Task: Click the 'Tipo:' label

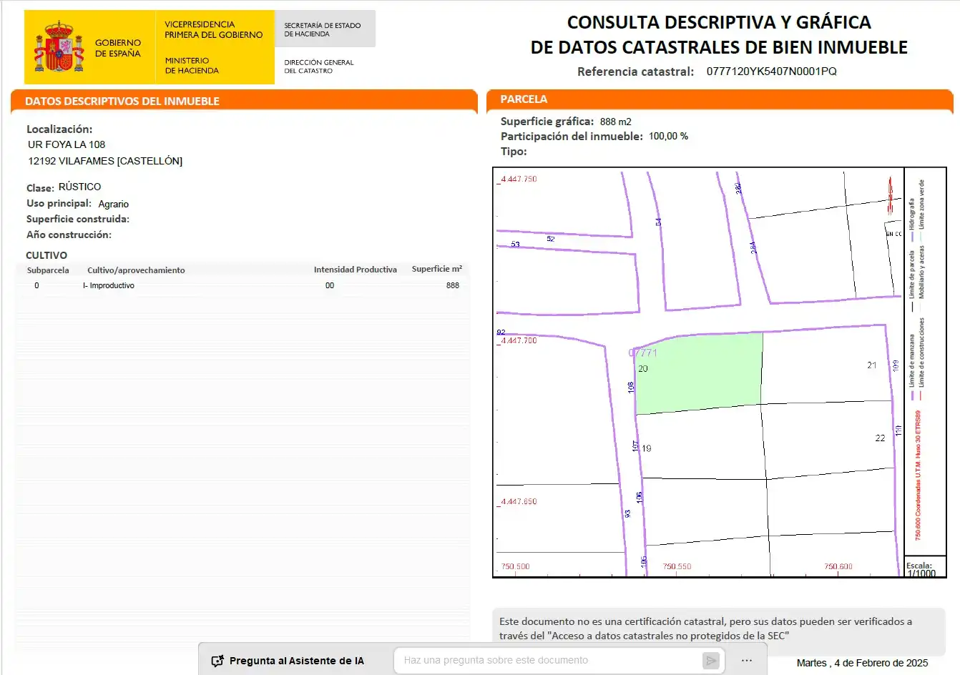Action: pos(514,152)
